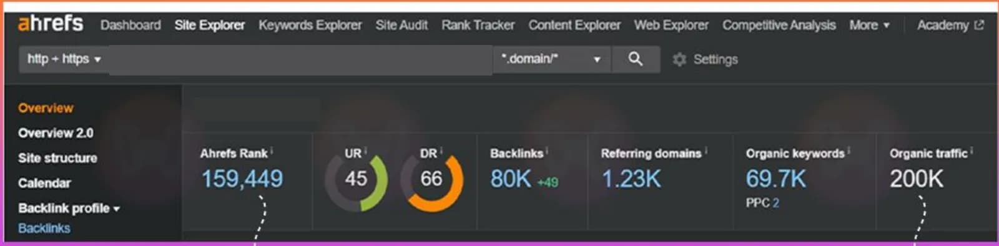
Task: Go to Dashboard tab
Action: 130,25
